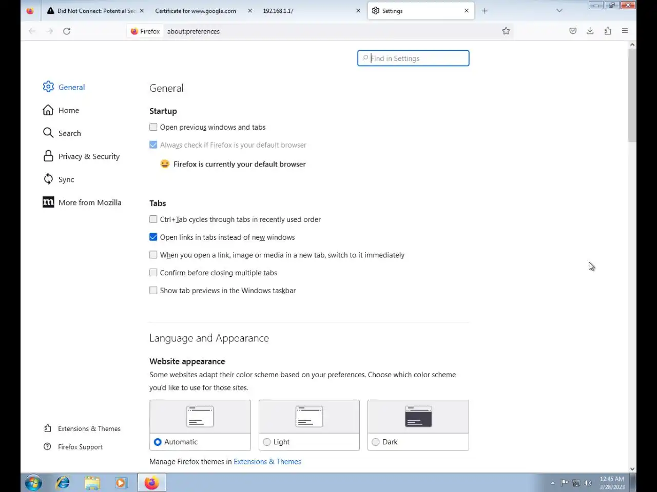
Task: Close the Certificate for www.google.com tab
Action: point(250,11)
